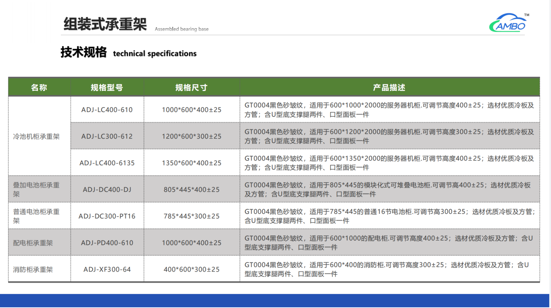Click the 规格型号 column header
Screen dimensions: 551x308
(107, 87)
